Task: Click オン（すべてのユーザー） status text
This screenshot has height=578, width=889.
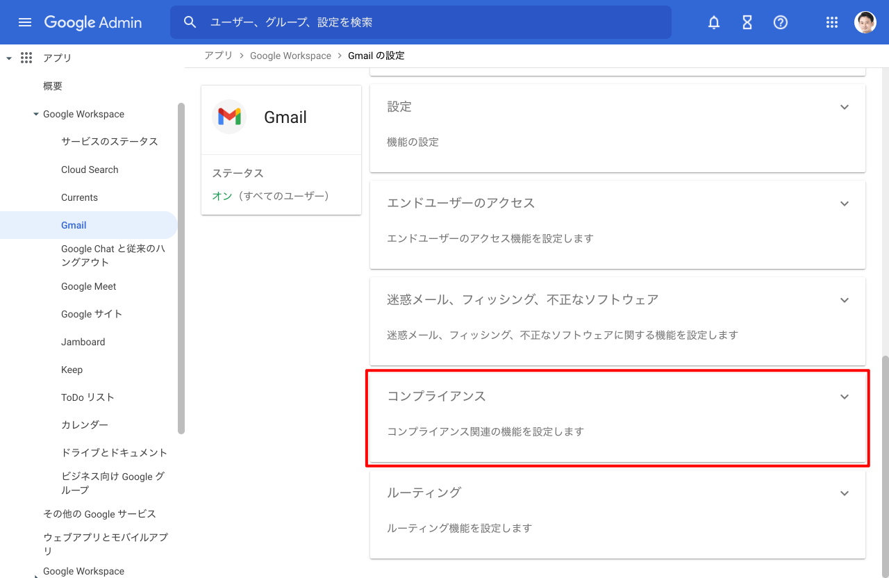Action: click(x=270, y=196)
